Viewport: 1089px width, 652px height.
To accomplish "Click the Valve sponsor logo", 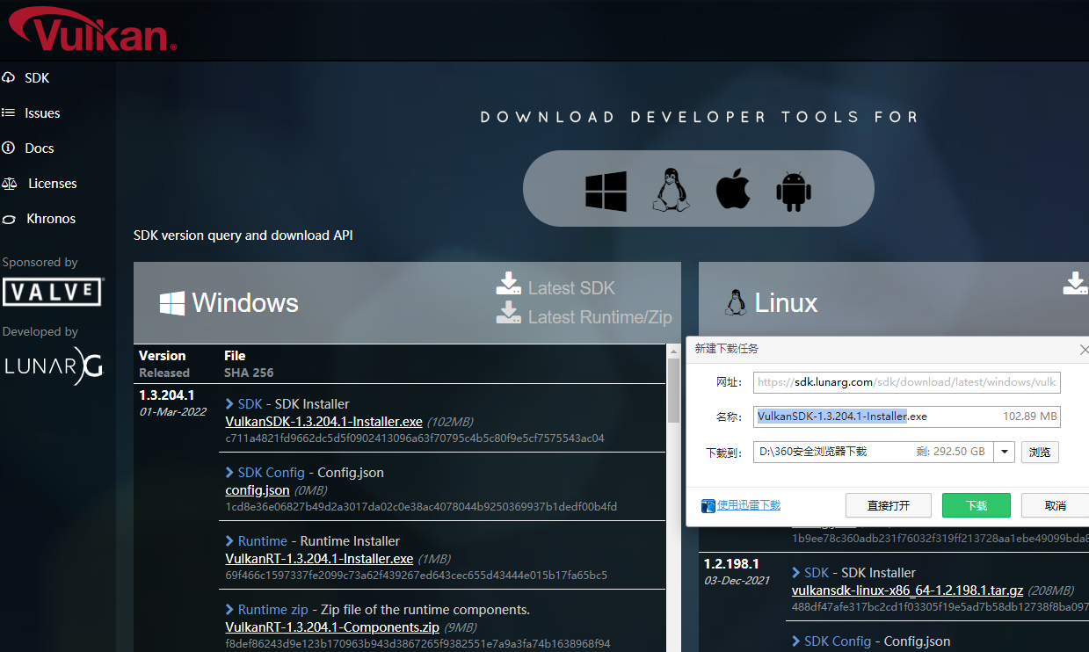I will pos(53,292).
